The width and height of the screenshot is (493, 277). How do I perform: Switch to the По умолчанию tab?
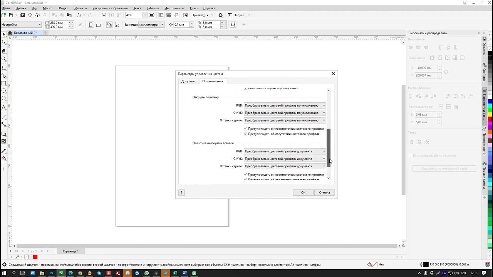[213, 81]
